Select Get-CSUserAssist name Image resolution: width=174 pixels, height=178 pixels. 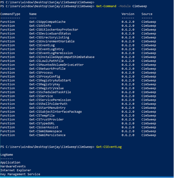43,127
